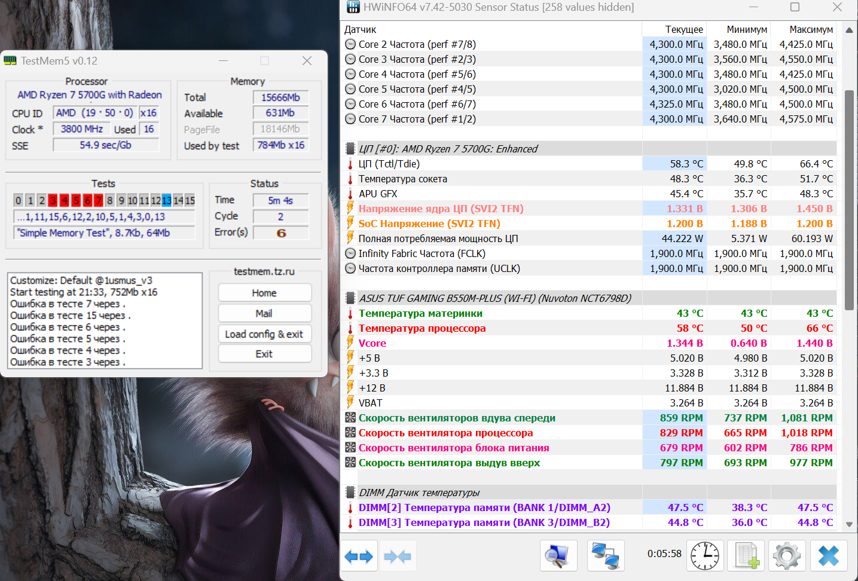Screen dimensions: 858x581
Task: Click the Clock field showing 3800 MHz
Action: pyautogui.click(x=81, y=129)
